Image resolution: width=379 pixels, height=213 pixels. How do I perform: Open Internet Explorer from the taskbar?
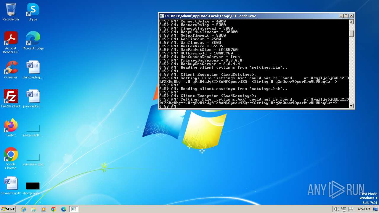point(23,209)
